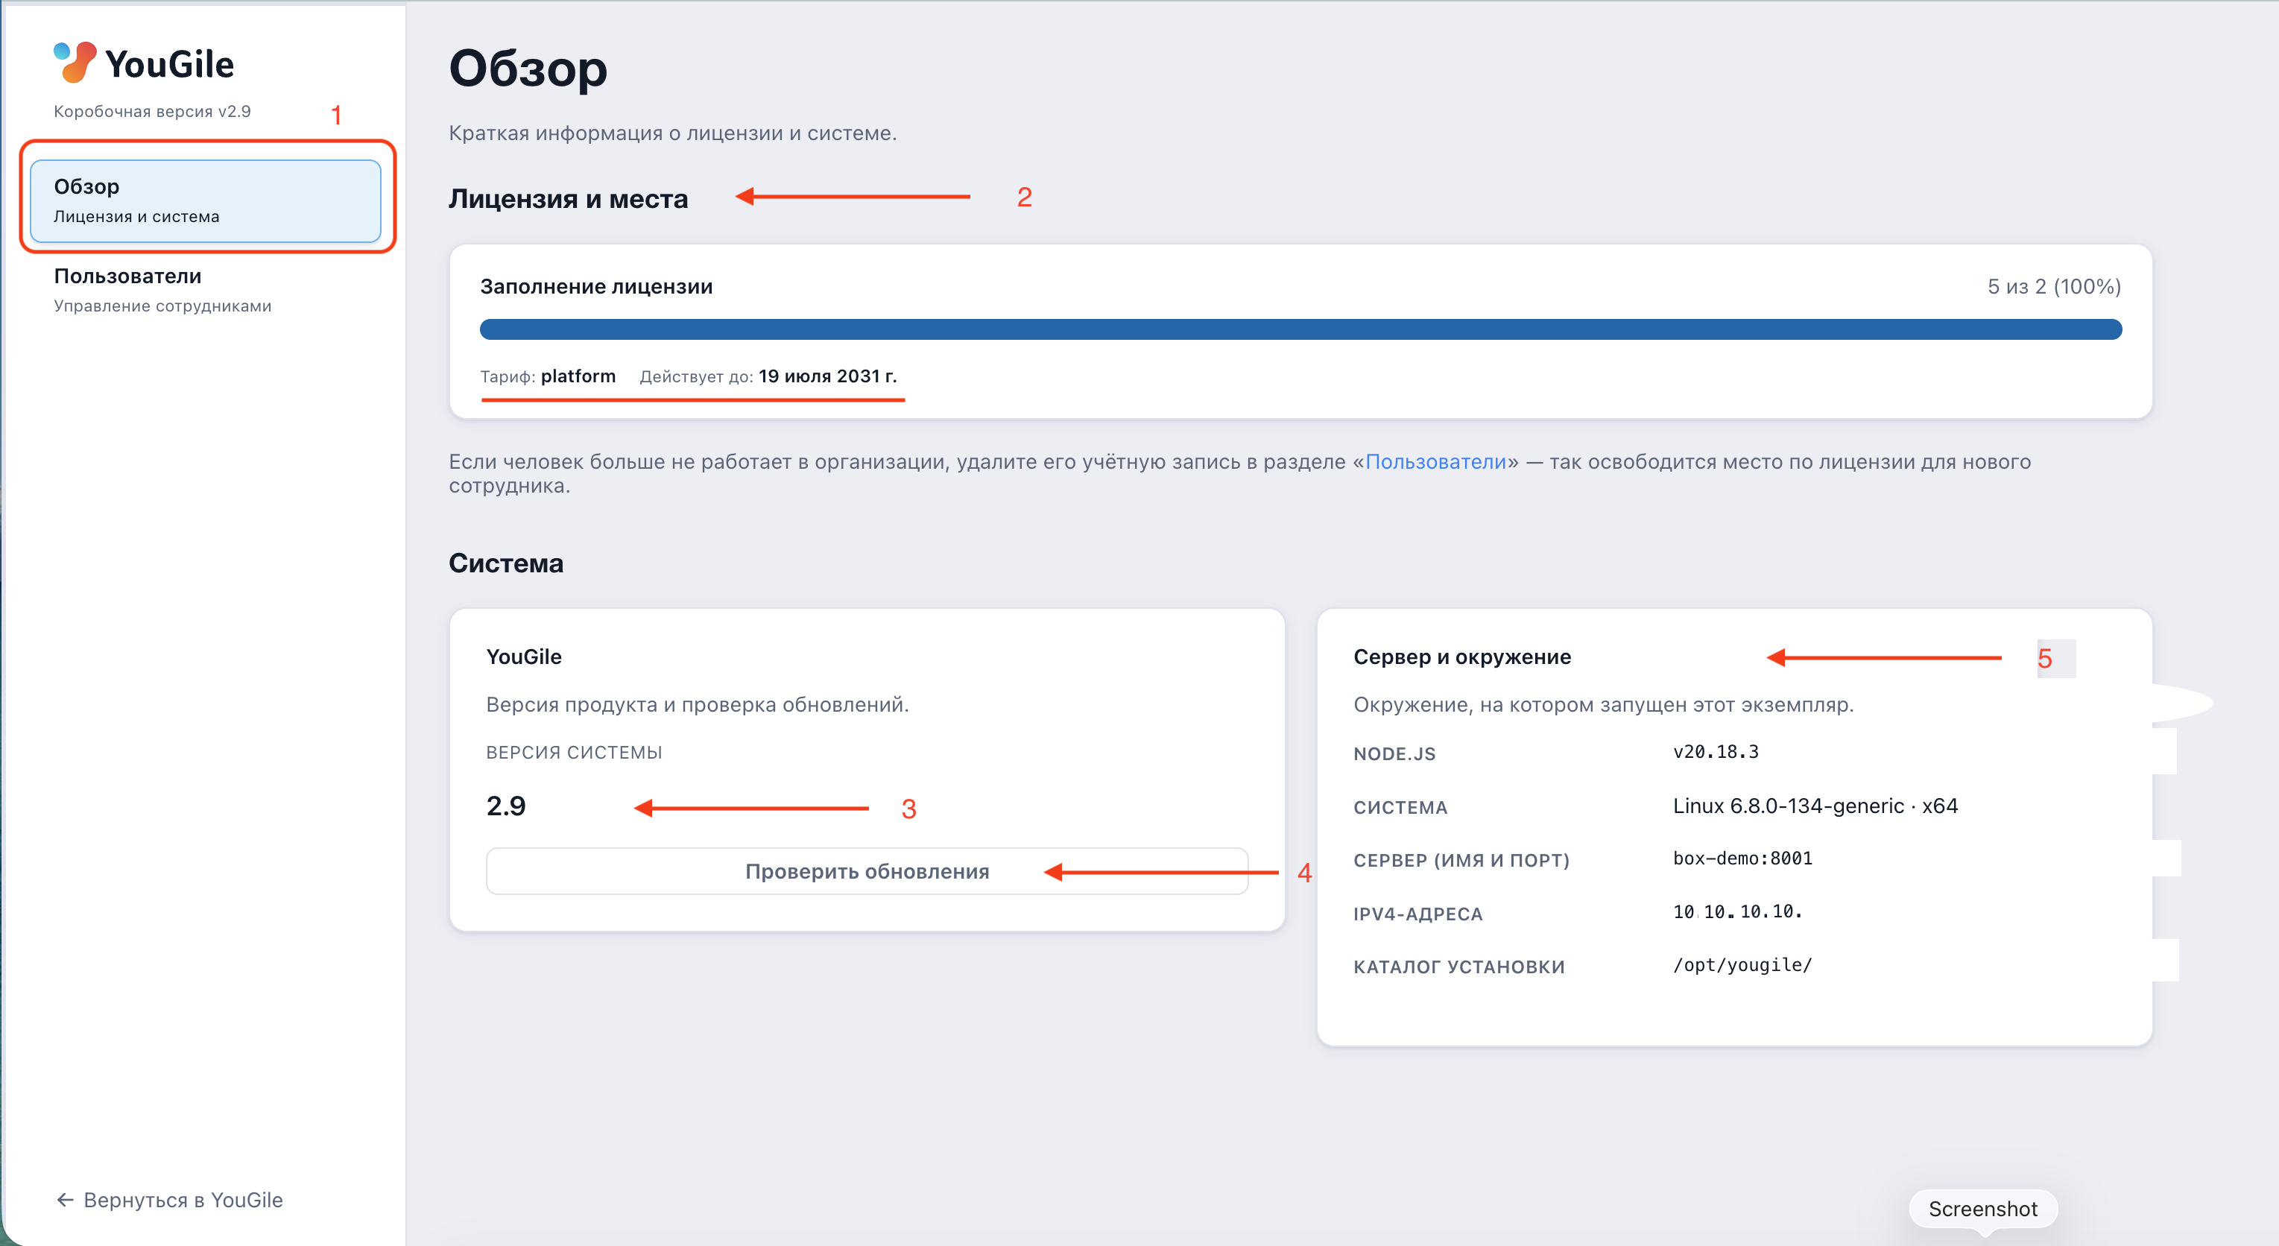Viewport: 2279px width, 1246px height.
Task: Click the КАТАЛОГ УСТАНОВКИ label
Action: (1459, 967)
